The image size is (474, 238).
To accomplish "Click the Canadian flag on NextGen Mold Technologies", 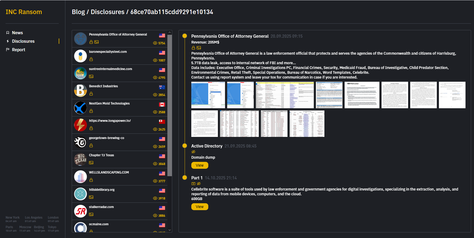I will pos(162,105).
